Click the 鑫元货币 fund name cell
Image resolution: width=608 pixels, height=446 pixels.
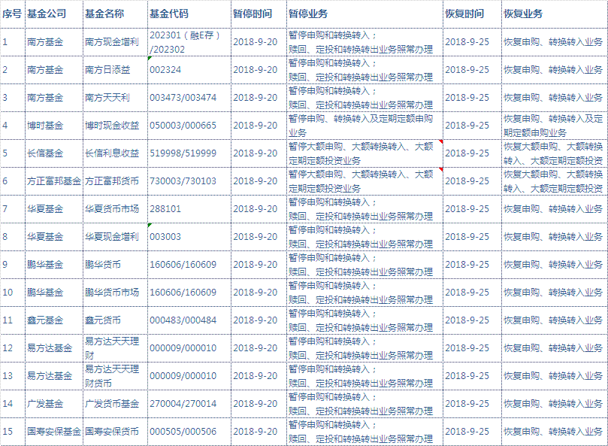pos(104,320)
